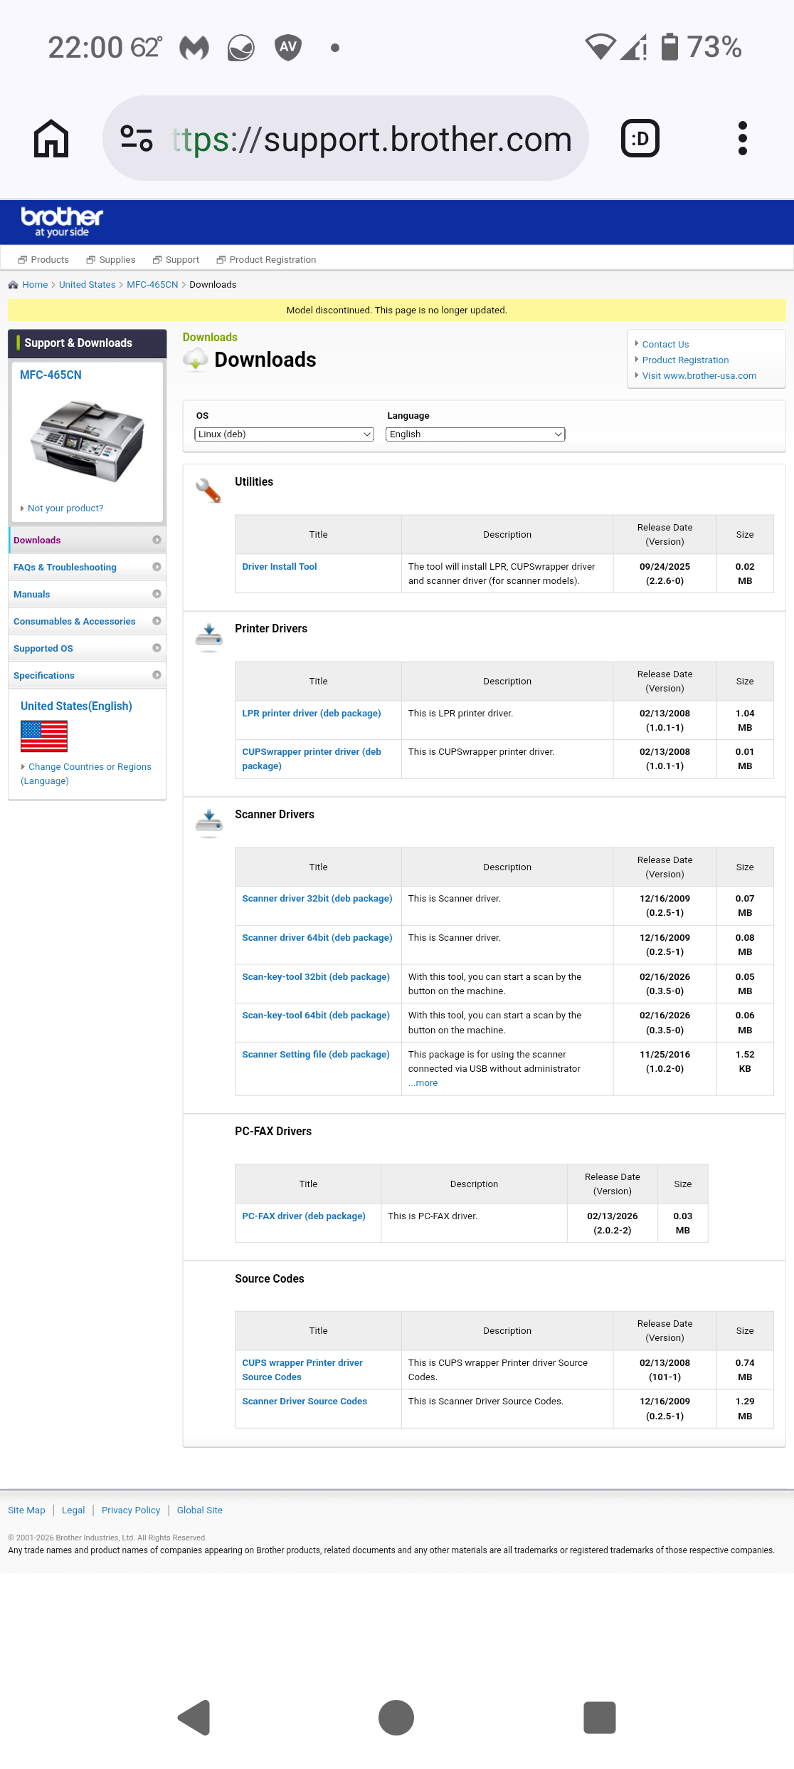Open PC-FAX driver (deb package) link
Screen dimensions: 794x1769
pyautogui.click(x=304, y=1216)
